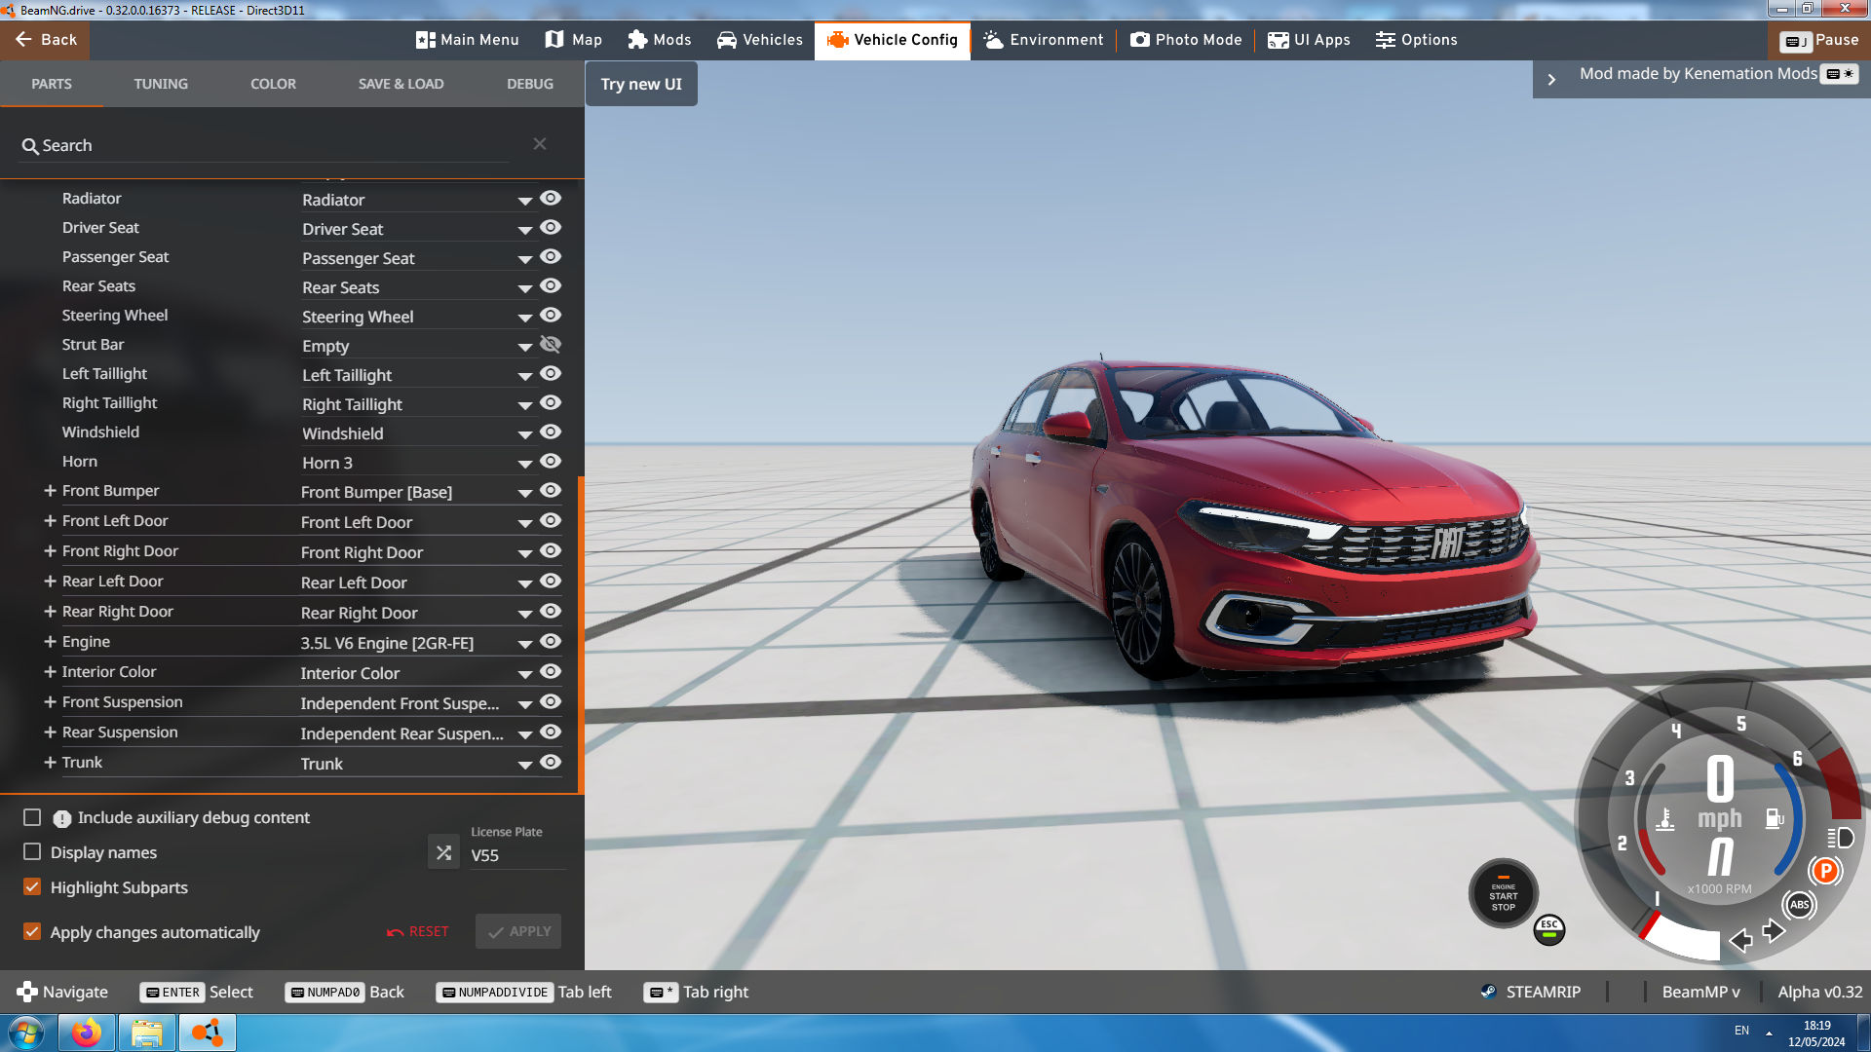This screenshot has width=1871, height=1052.
Task: Click the Navigate d-pad icon
Action: click(x=26, y=992)
